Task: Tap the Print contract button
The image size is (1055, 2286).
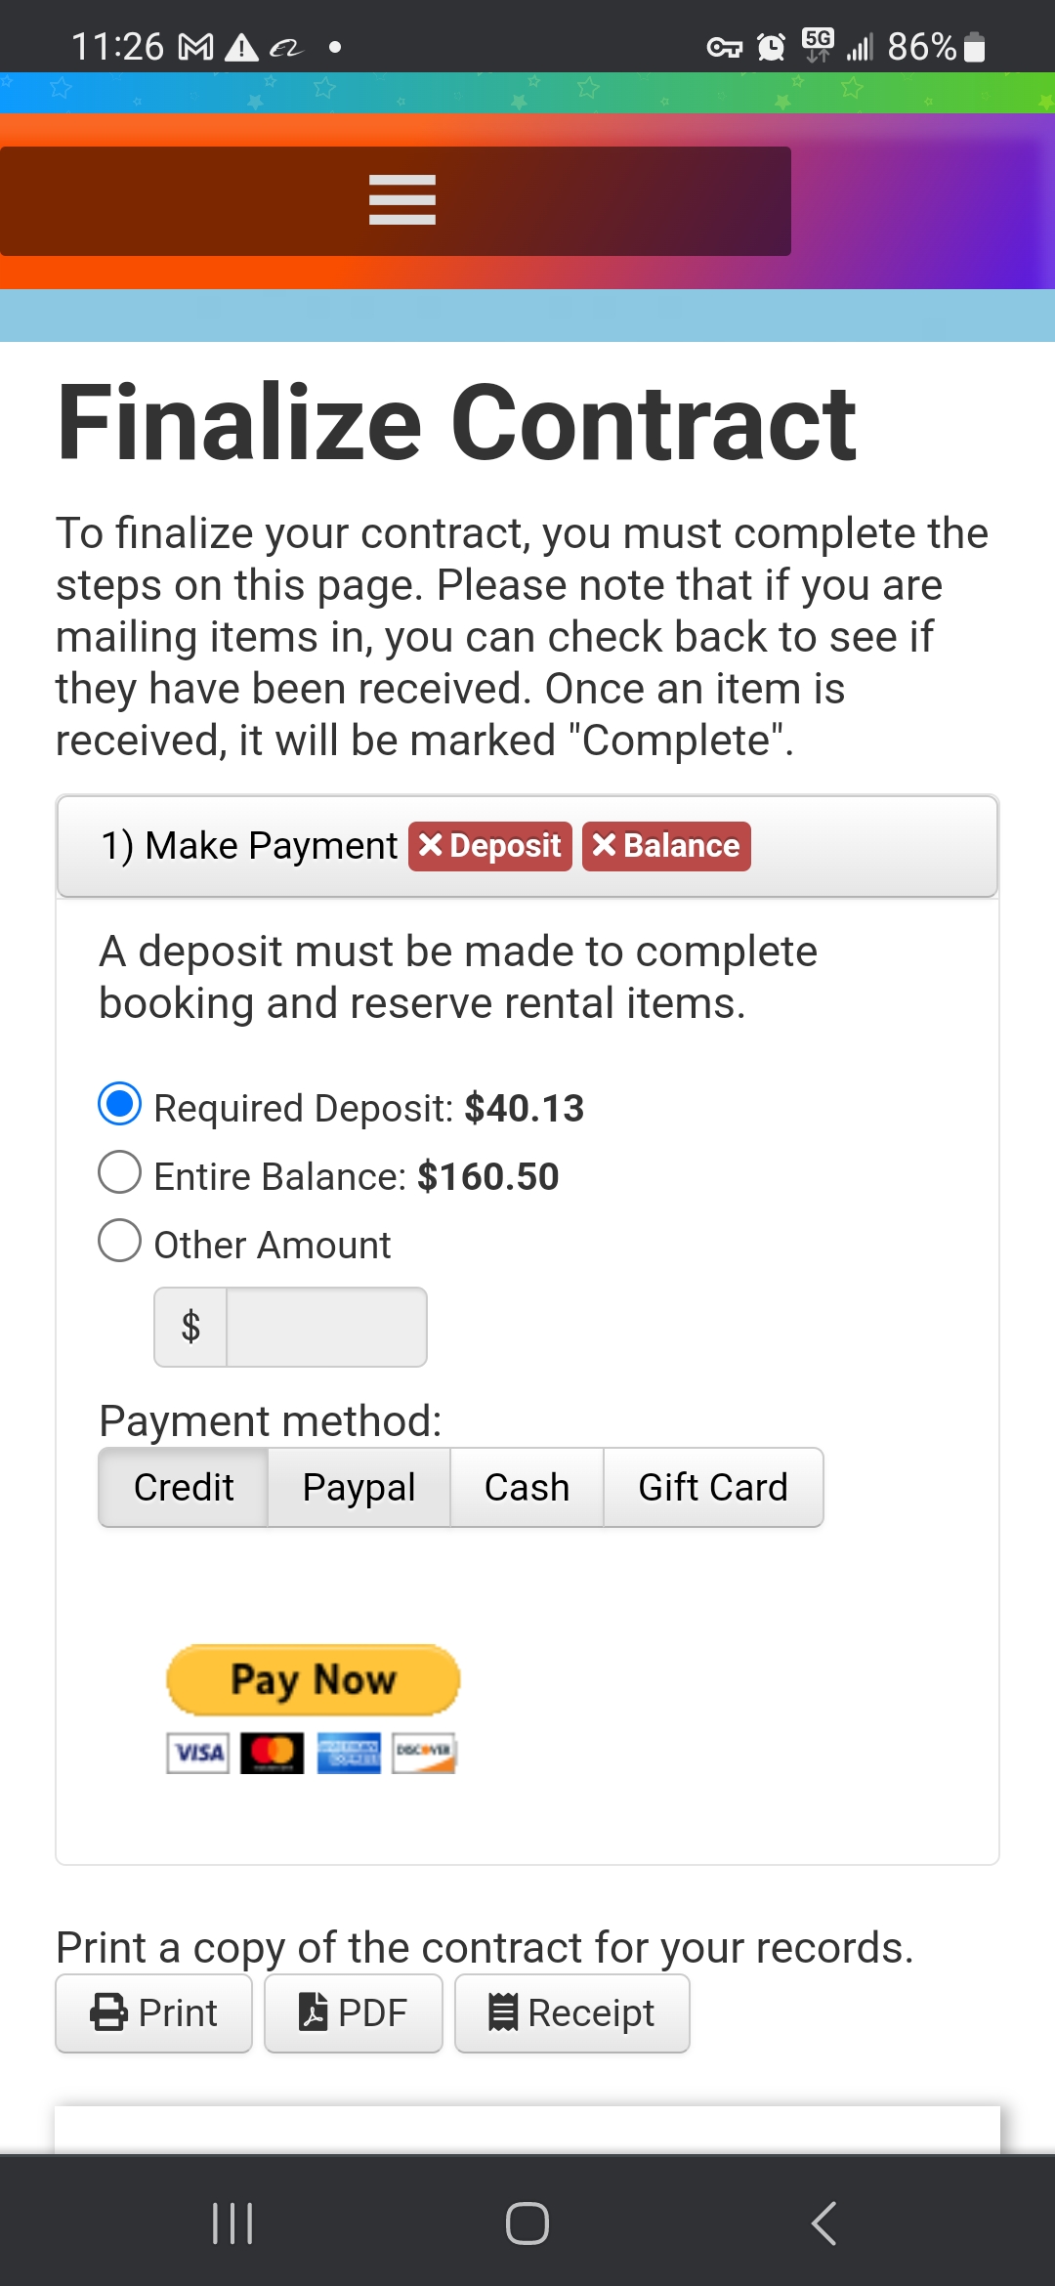Action: (x=154, y=2012)
